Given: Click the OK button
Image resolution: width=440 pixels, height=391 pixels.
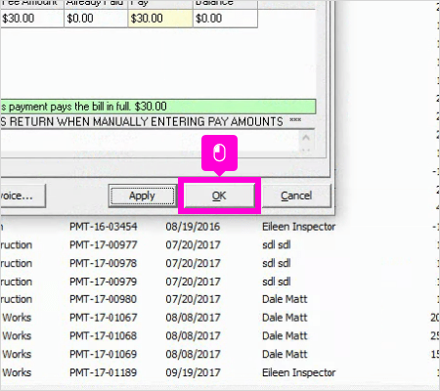Looking at the screenshot, I should [219, 195].
